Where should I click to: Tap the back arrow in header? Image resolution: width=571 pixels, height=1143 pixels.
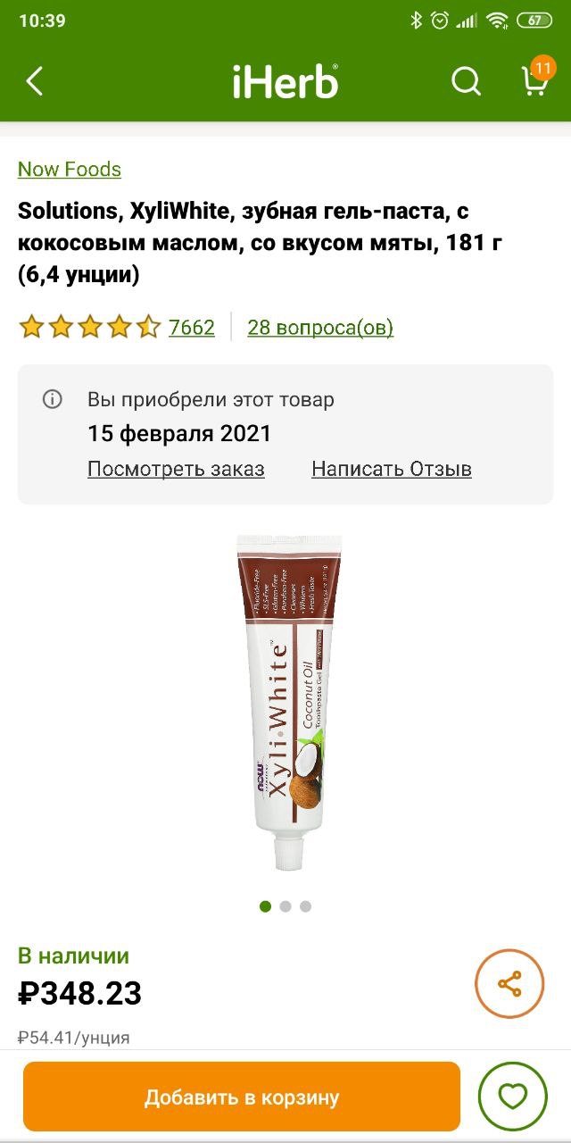tap(34, 82)
